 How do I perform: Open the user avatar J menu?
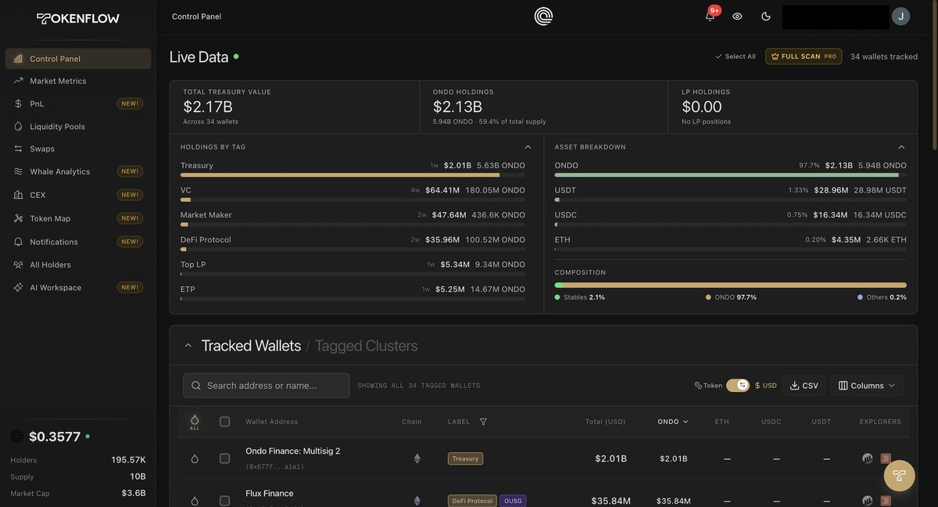[x=900, y=16]
